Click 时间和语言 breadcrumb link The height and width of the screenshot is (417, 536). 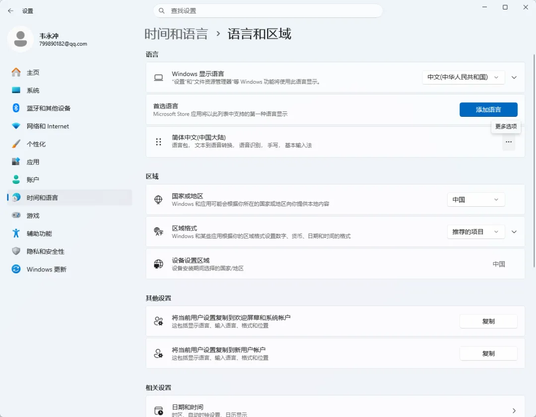click(x=176, y=34)
